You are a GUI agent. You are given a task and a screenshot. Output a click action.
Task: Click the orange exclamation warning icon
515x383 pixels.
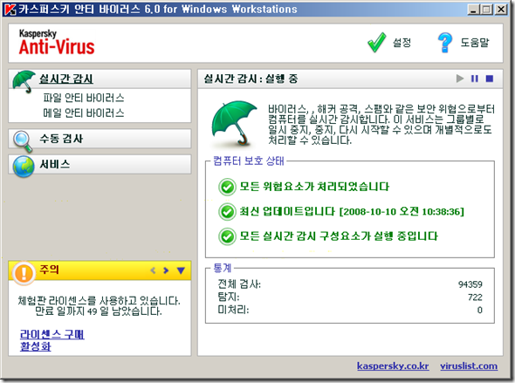point(24,273)
